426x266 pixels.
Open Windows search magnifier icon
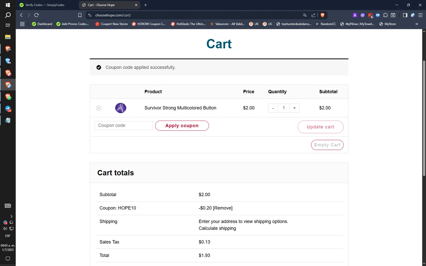pos(8,15)
